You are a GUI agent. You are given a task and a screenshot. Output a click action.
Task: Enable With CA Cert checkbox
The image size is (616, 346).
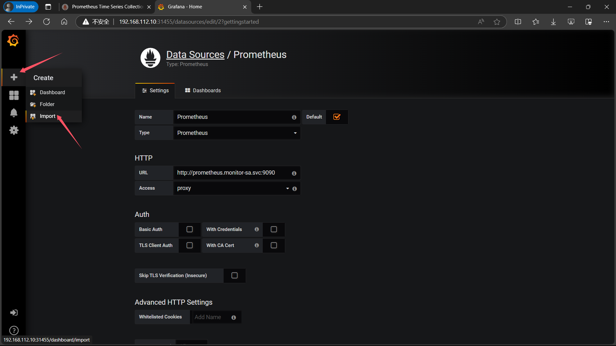point(274,245)
